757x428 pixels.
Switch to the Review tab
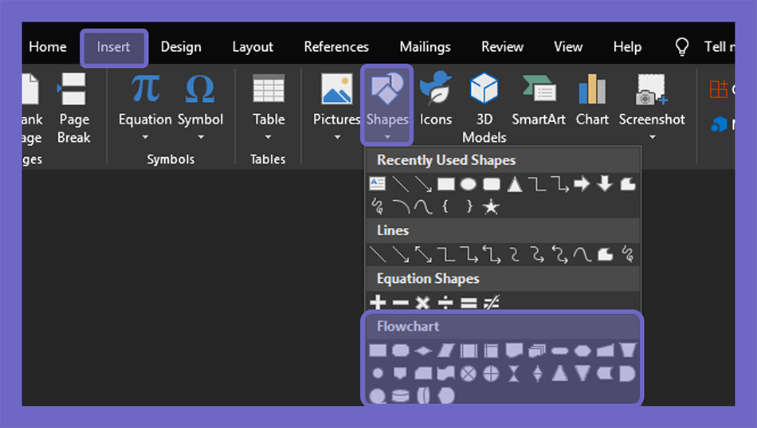pos(502,47)
